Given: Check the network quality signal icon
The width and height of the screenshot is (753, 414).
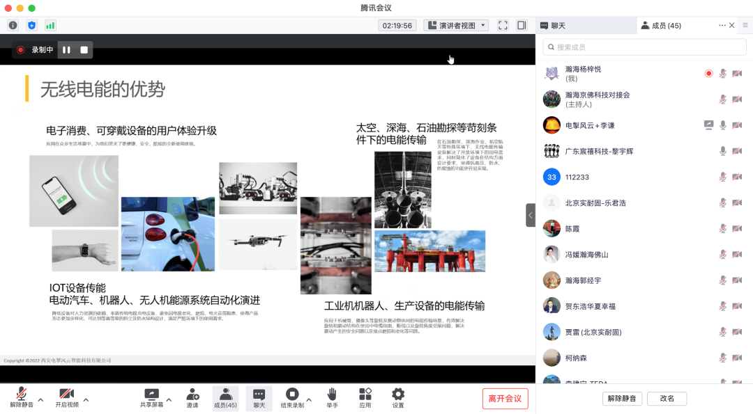Looking at the screenshot, I should click(x=50, y=25).
